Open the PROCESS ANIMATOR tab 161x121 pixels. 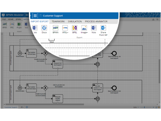96,21
